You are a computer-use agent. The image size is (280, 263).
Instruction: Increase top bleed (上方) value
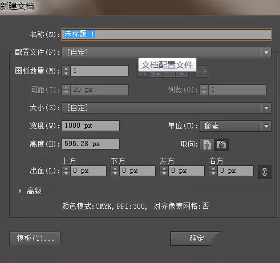[66, 168]
